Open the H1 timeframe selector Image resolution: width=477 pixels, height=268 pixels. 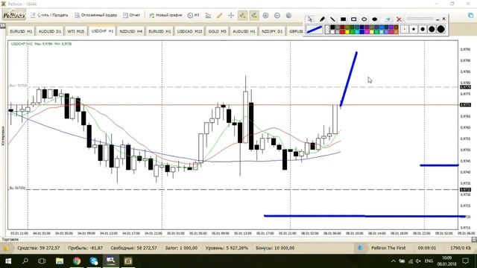194,15
